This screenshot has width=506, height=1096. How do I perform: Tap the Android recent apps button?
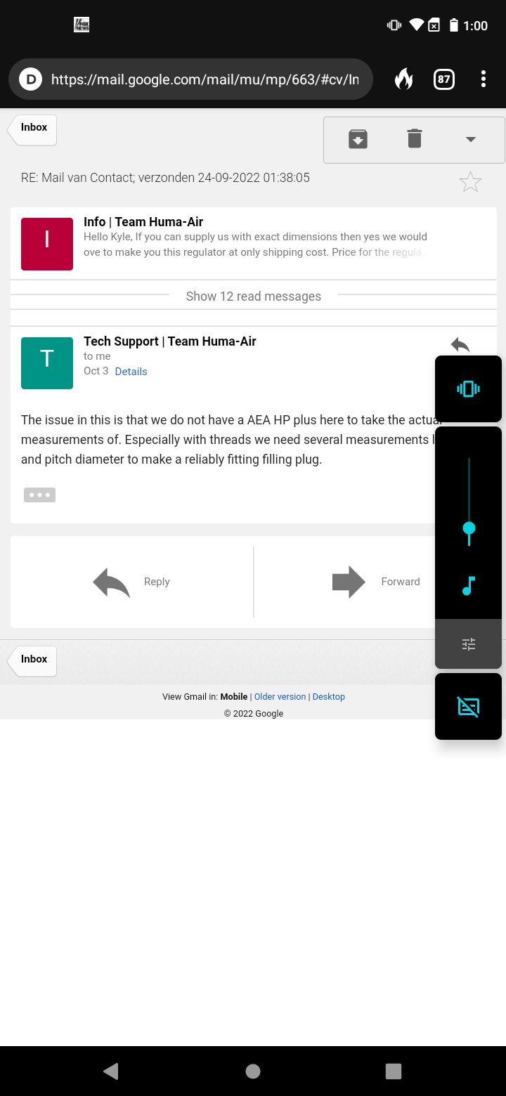point(394,1071)
